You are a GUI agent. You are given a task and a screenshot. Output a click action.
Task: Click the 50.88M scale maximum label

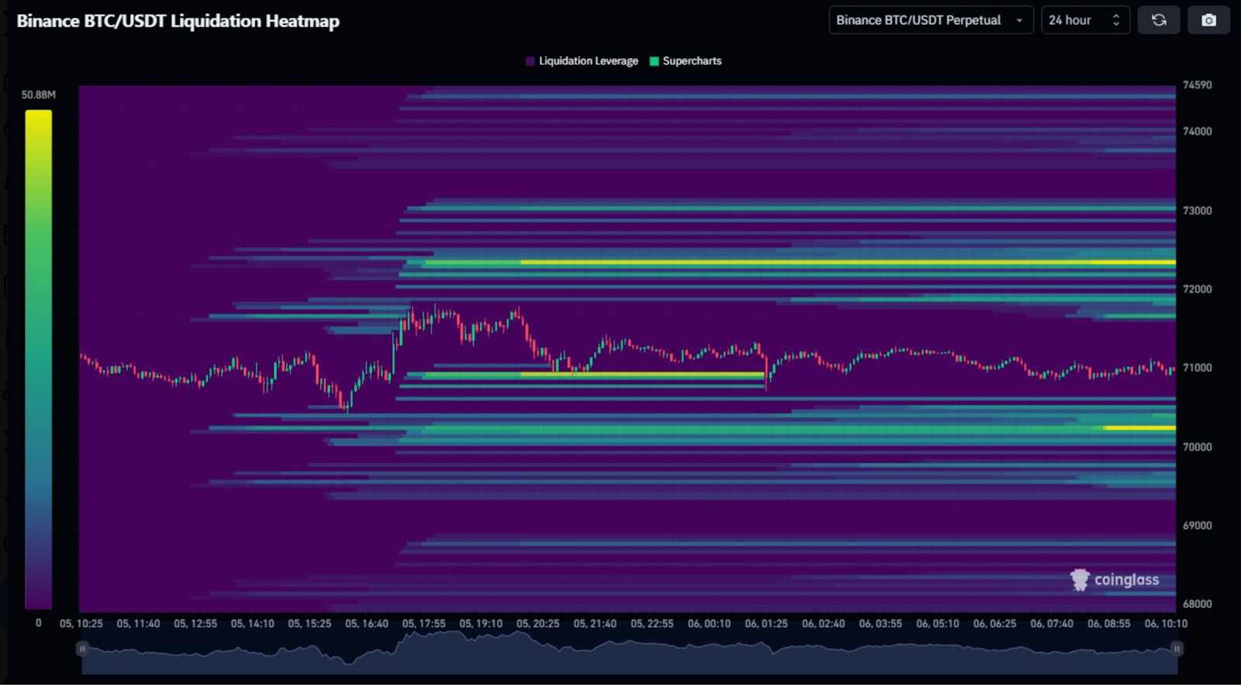pyautogui.click(x=38, y=95)
